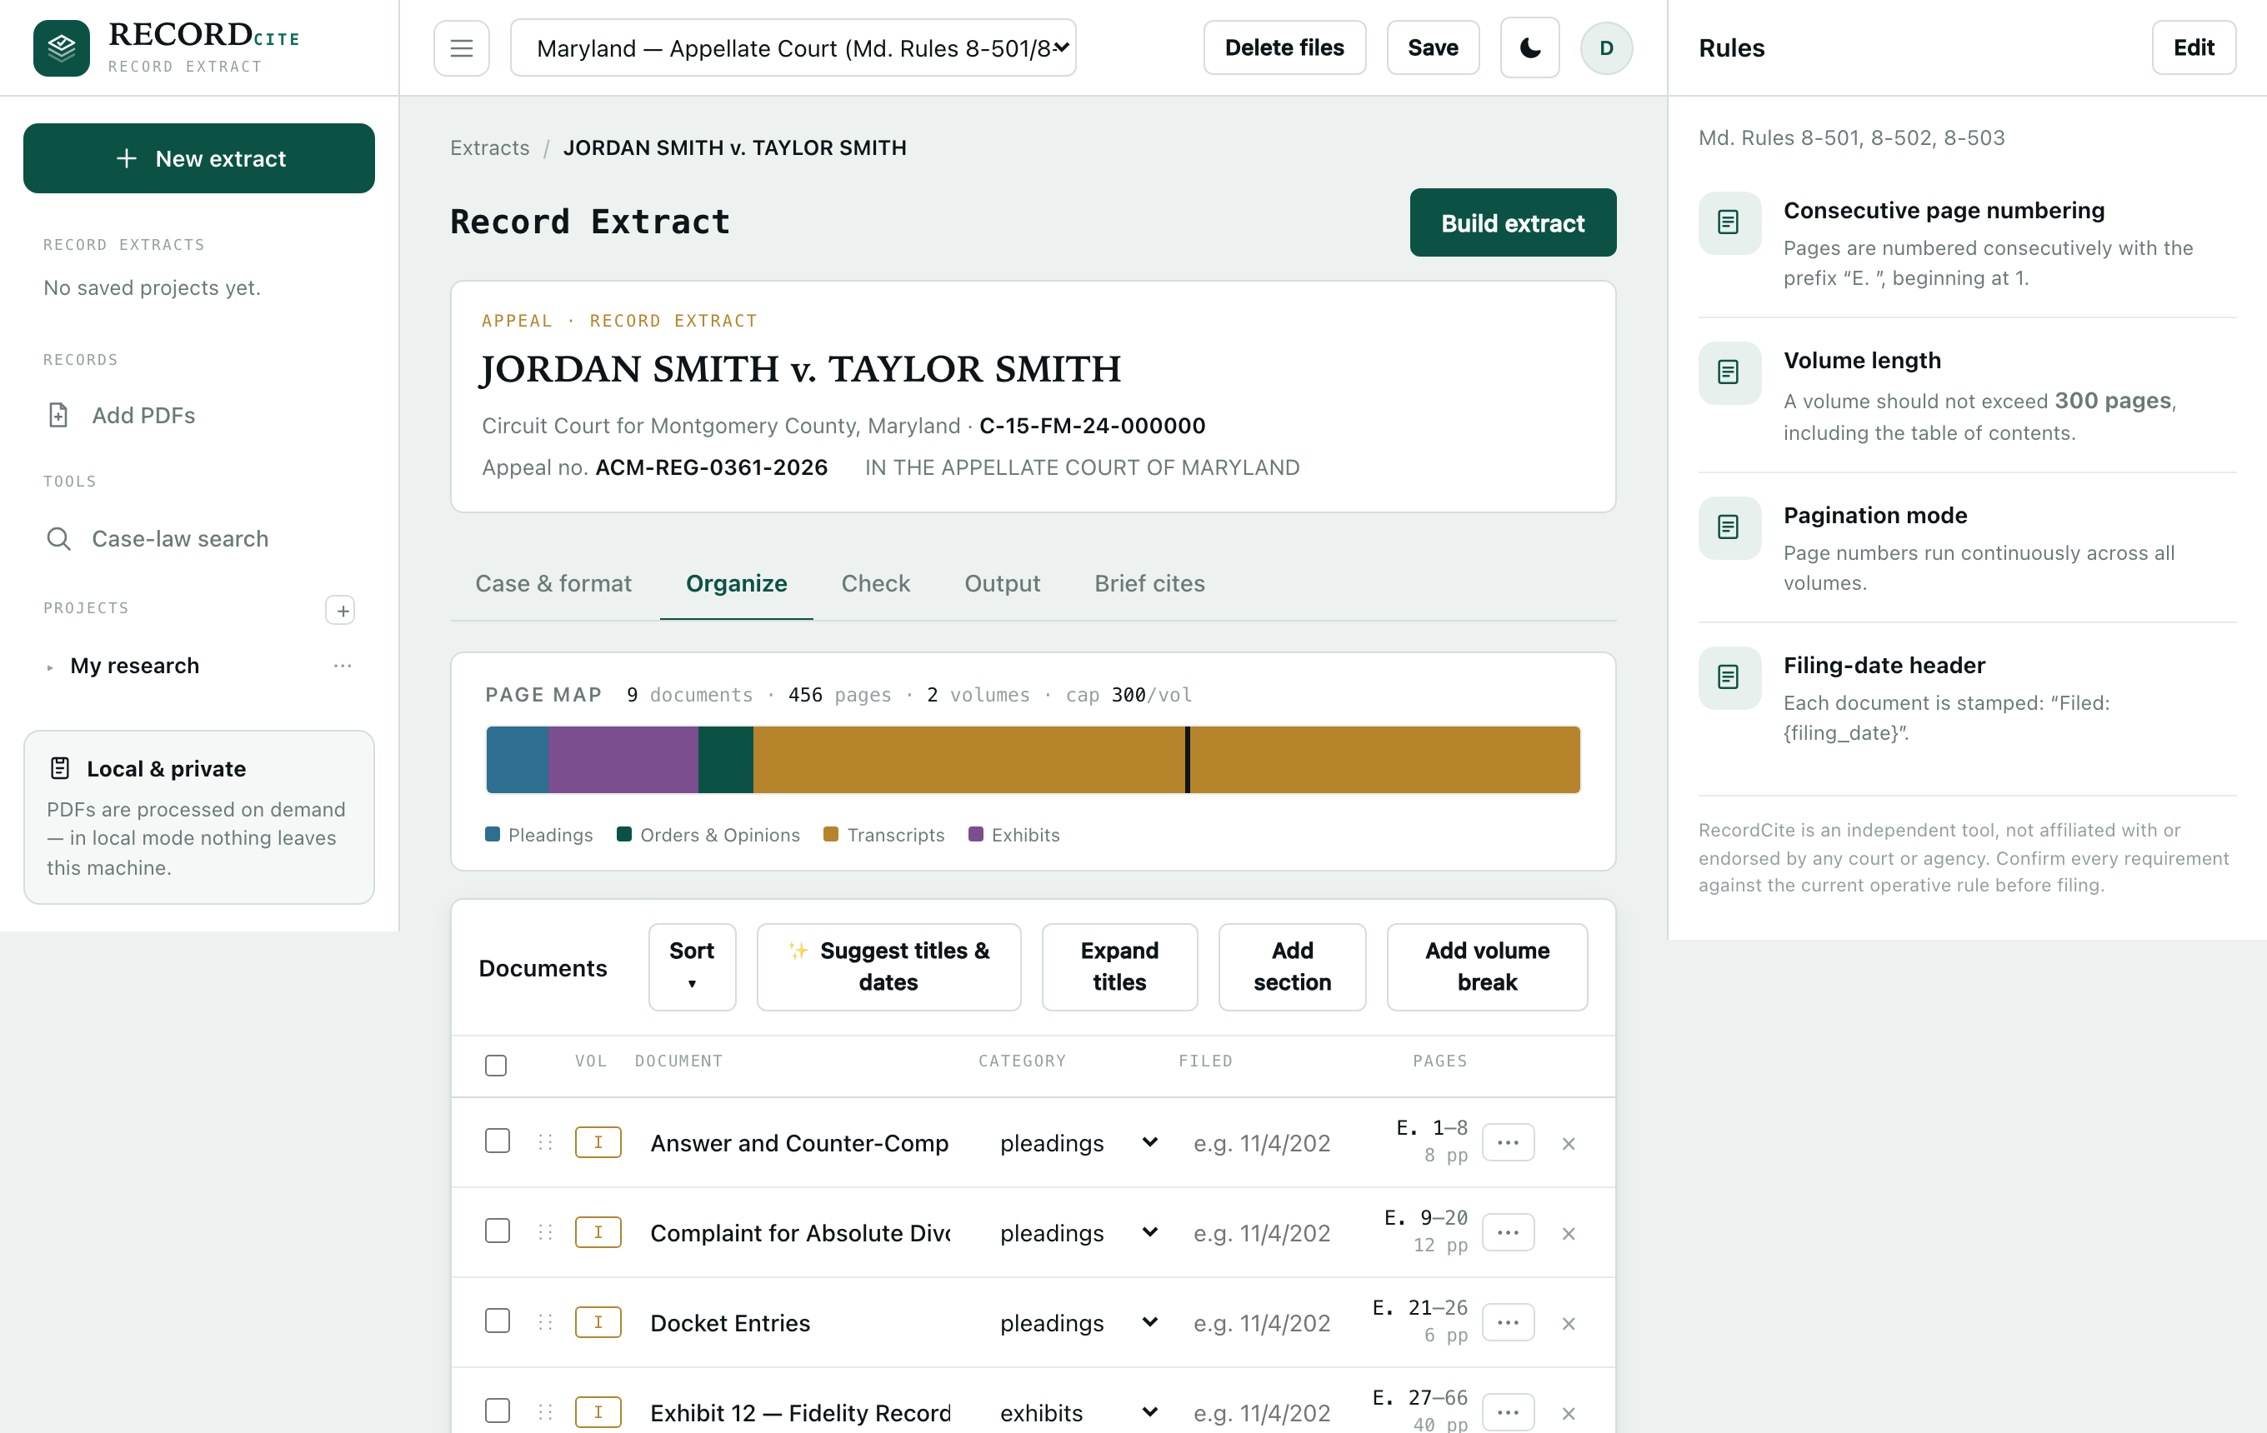
Task: Click drag handle of Complaint for Absolute Divorce
Action: (545, 1231)
